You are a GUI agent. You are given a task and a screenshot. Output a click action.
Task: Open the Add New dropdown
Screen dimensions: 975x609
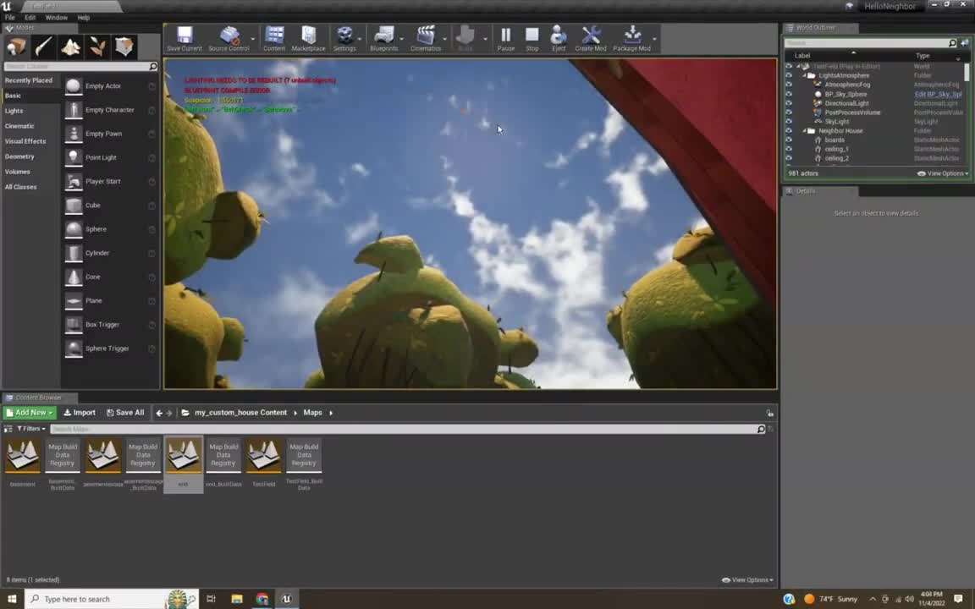tap(30, 413)
